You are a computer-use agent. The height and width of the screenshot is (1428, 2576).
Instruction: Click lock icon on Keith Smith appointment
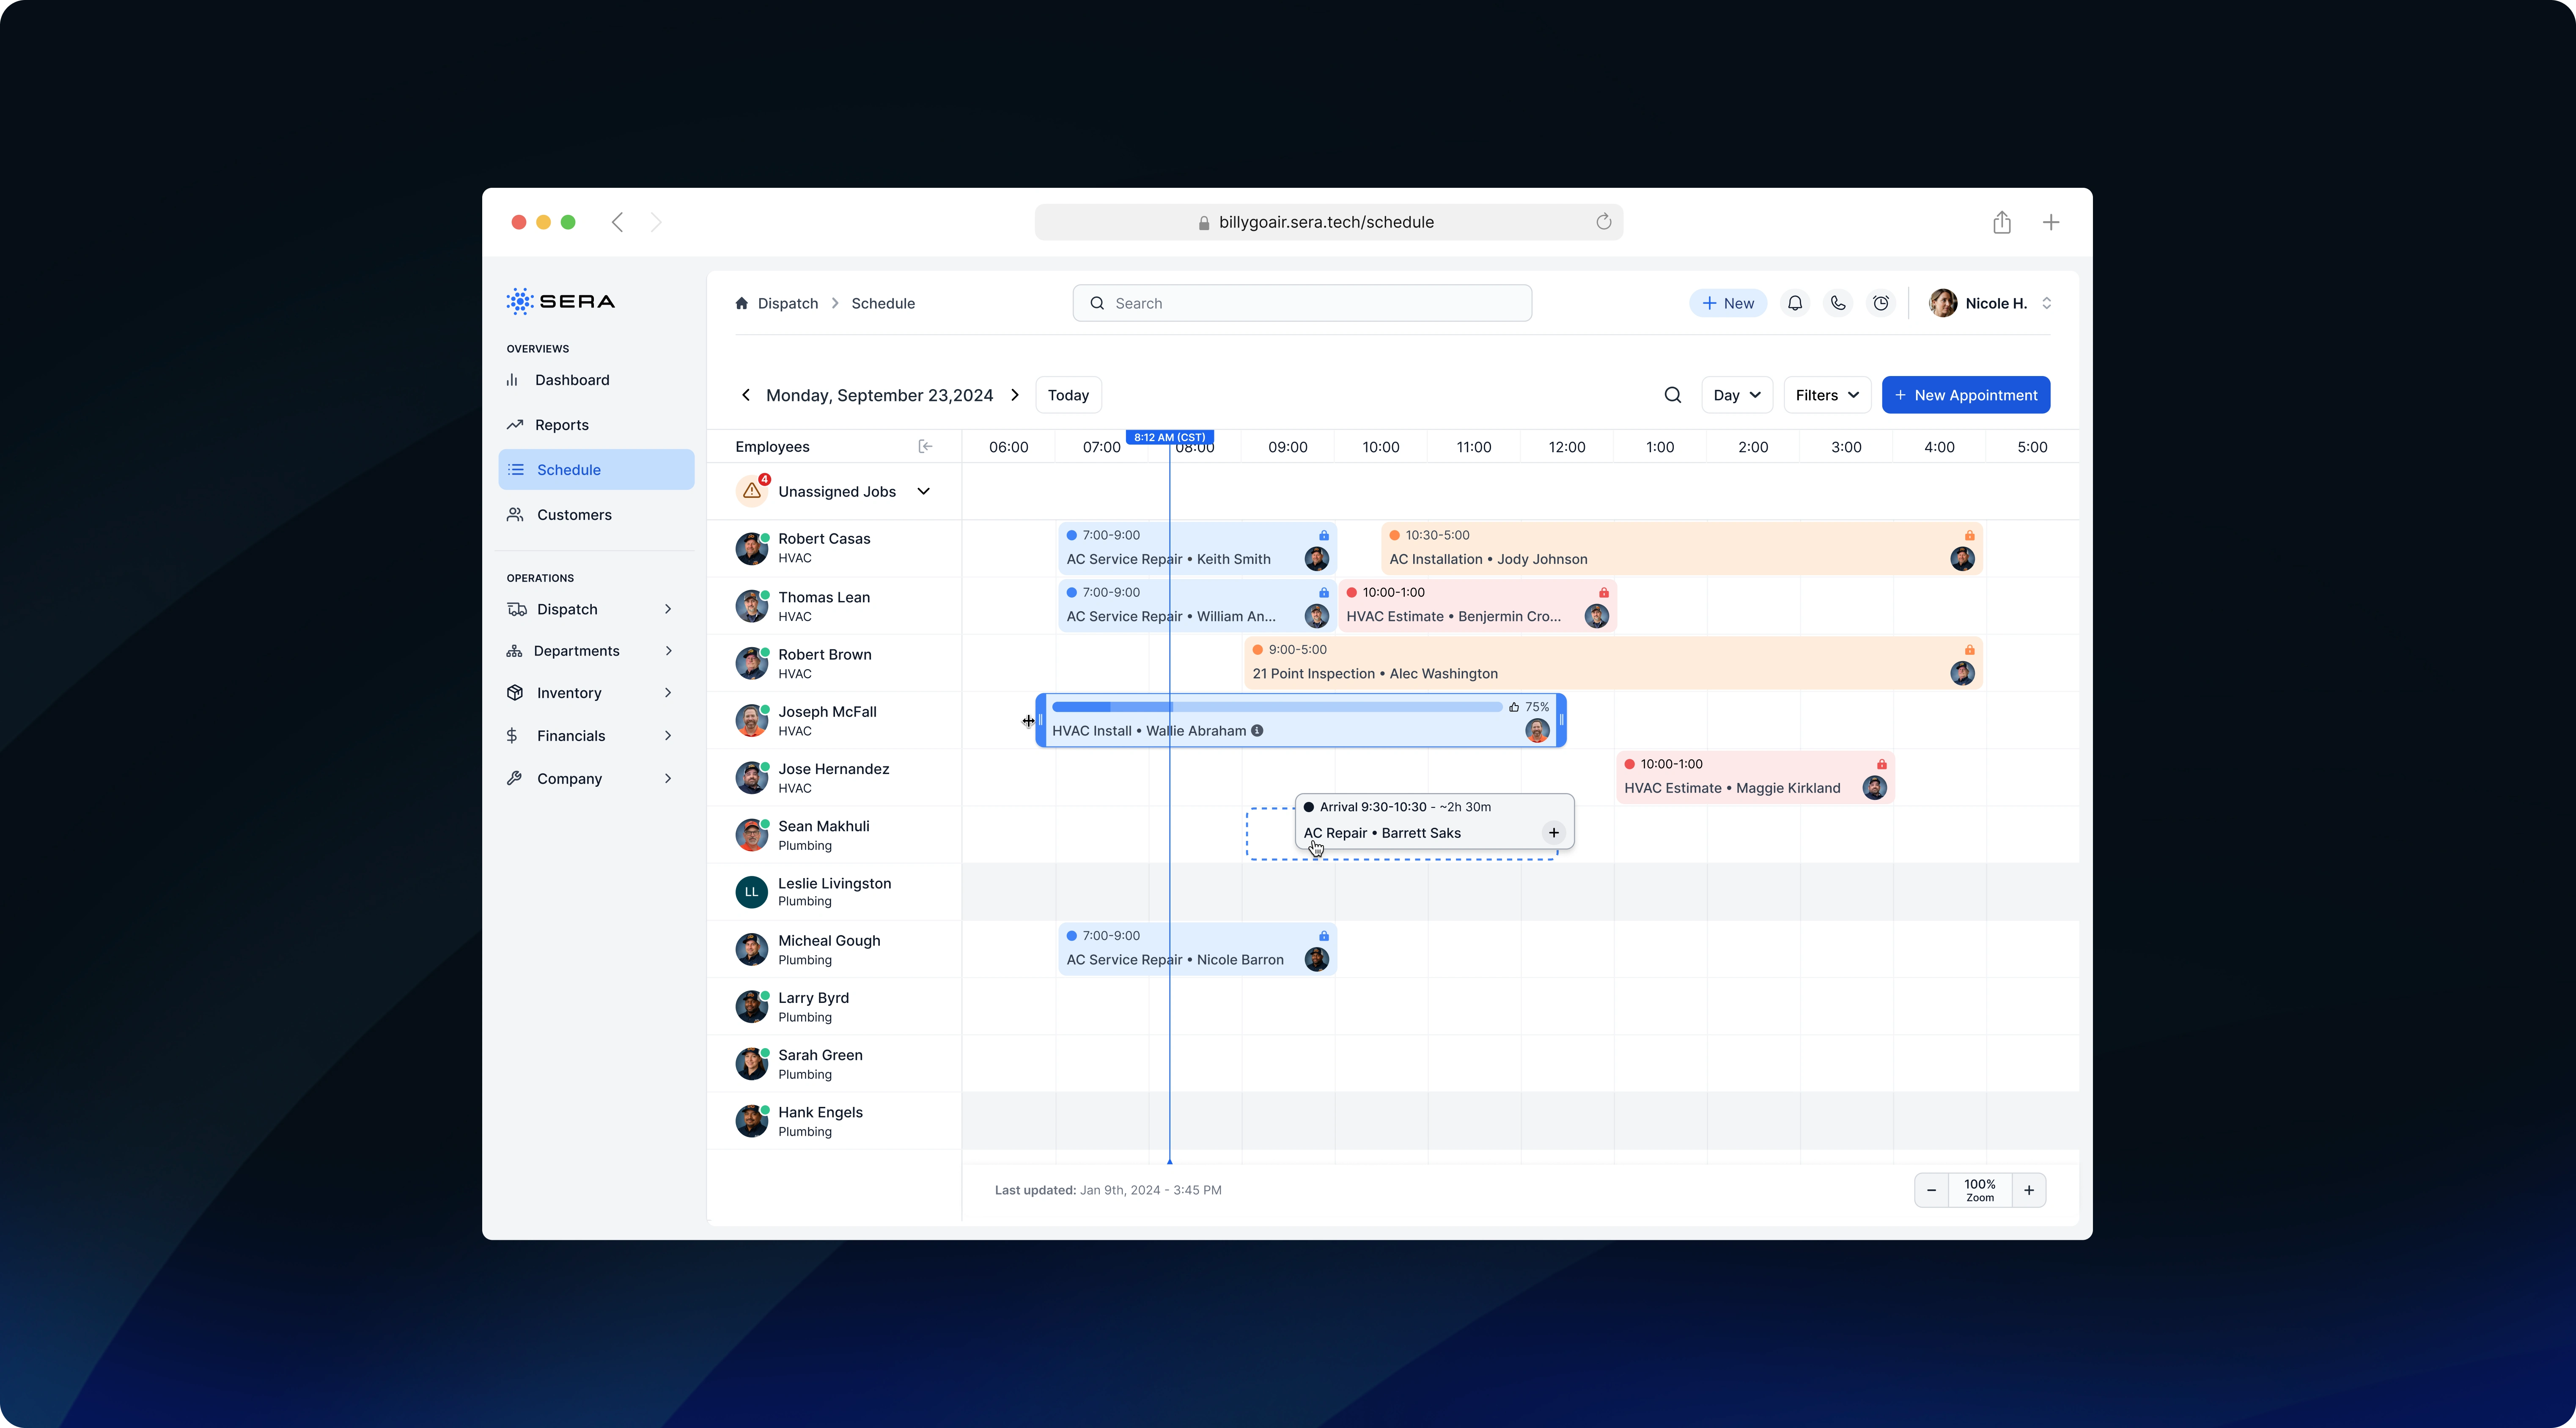click(1323, 535)
